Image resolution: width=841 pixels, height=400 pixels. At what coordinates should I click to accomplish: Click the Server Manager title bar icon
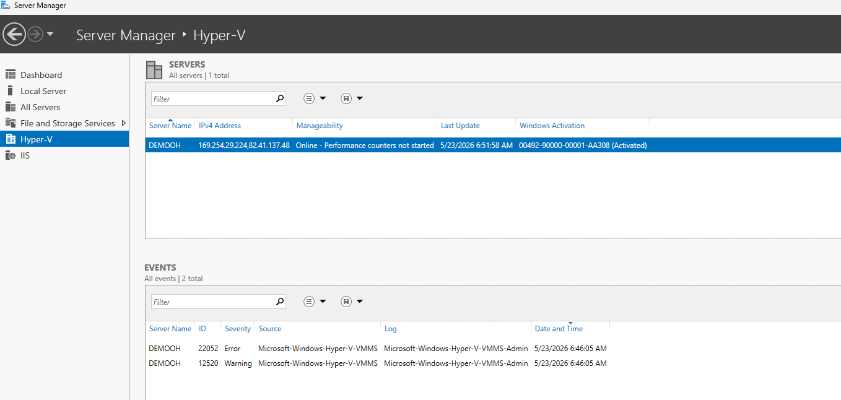coord(6,6)
